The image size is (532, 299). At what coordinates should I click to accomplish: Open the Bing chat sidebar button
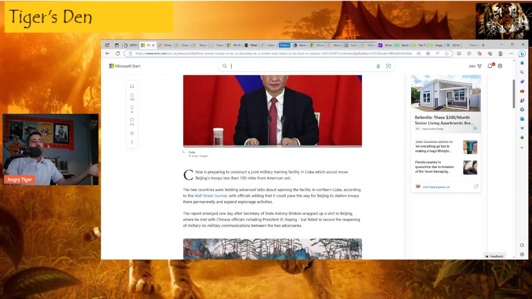point(522,54)
